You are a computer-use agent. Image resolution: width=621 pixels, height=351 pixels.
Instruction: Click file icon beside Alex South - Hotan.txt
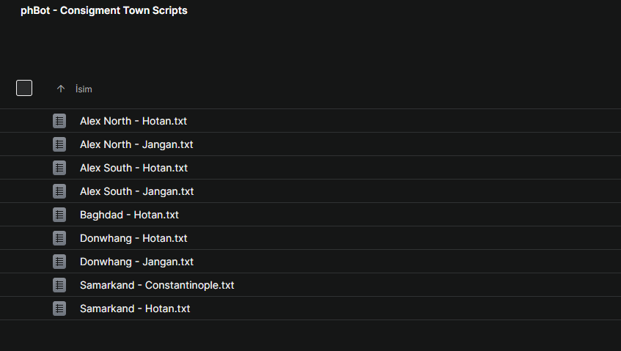point(59,168)
